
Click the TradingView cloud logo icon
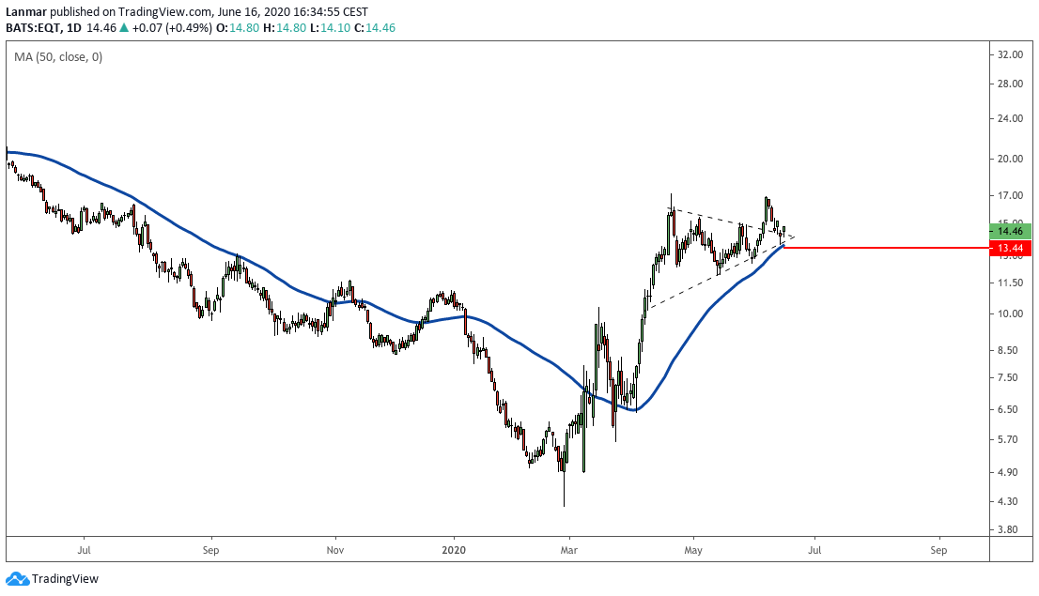(17, 579)
